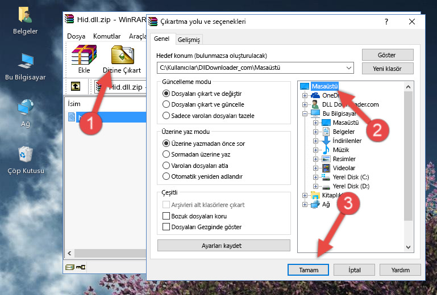437x295 pixels.
Task: Select Müzik folder in the tree
Action: [x=341, y=150]
